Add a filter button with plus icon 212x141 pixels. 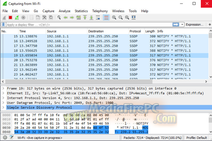point(210,25)
